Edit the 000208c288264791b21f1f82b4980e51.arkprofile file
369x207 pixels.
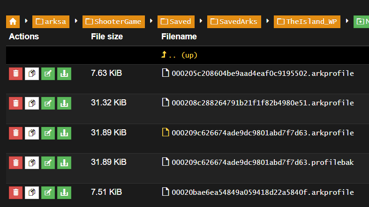pos(48,103)
